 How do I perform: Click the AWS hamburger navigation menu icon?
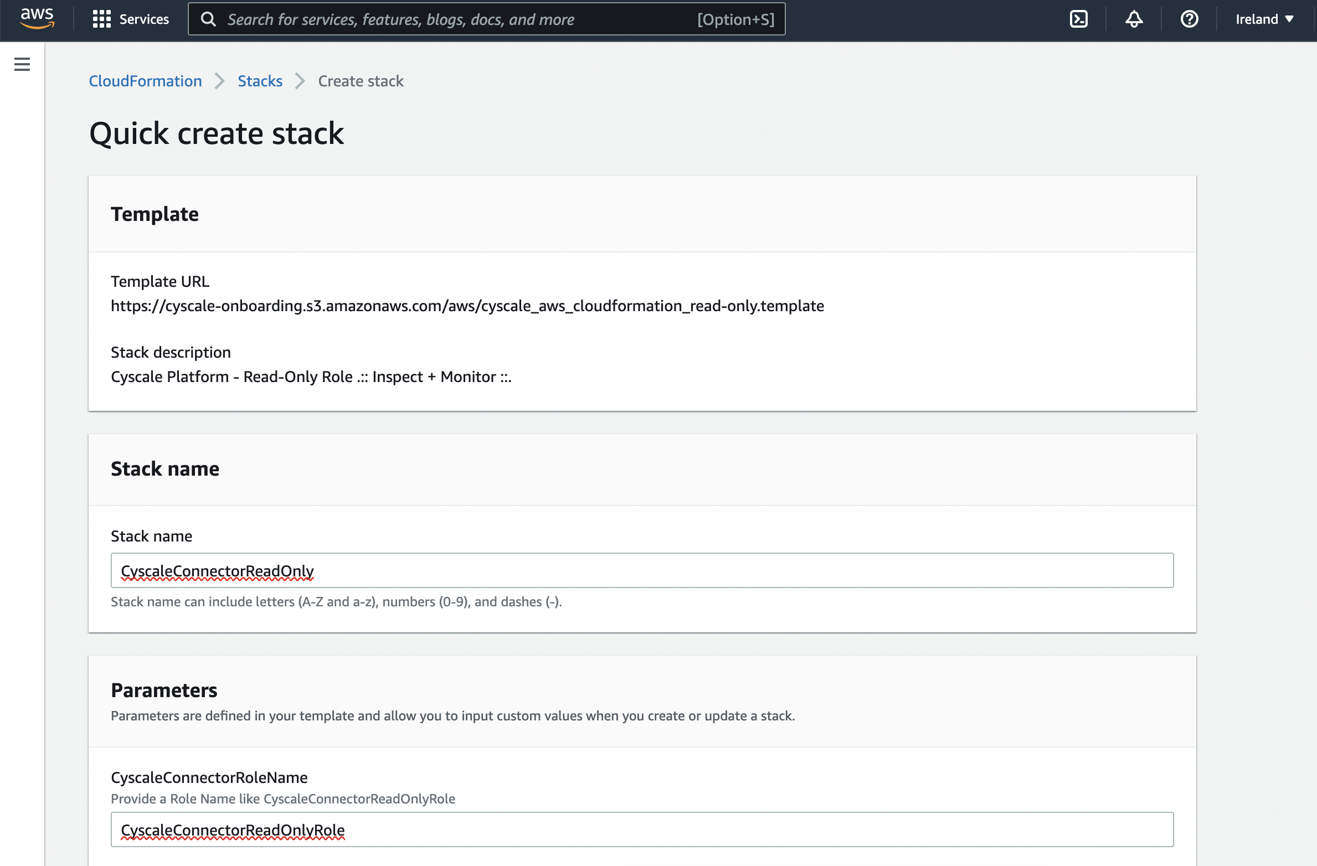(x=22, y=64)
